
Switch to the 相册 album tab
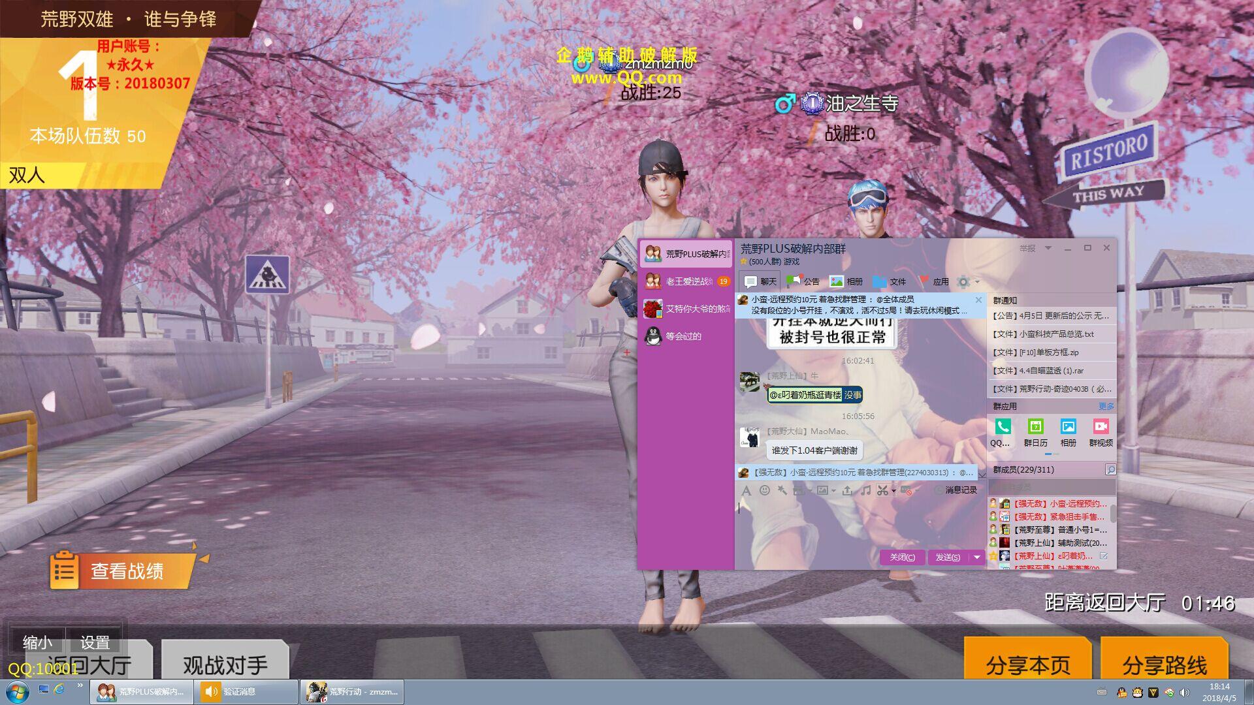pyautogui.click(x=846, y=281)
